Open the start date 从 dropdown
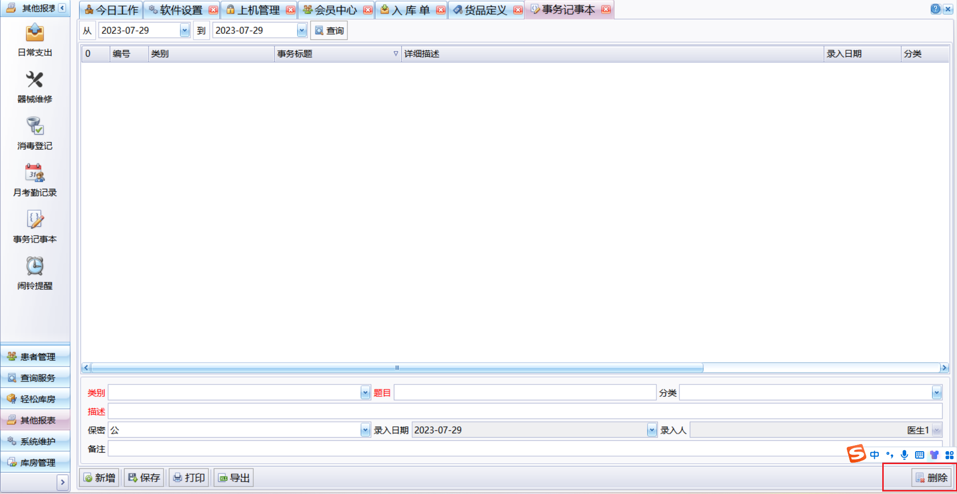The width and height of the screenshot is (957, 494). [x=184, y=30]
